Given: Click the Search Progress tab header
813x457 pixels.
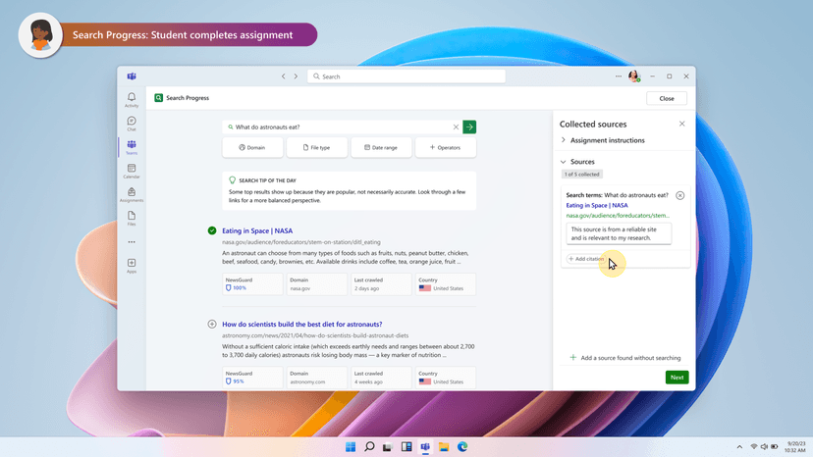Looking at the screenshot, I should pos(182,98).
